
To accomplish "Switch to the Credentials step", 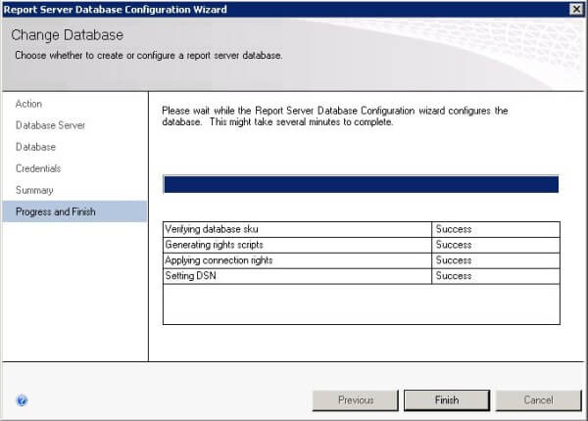I will pos(38,168).
